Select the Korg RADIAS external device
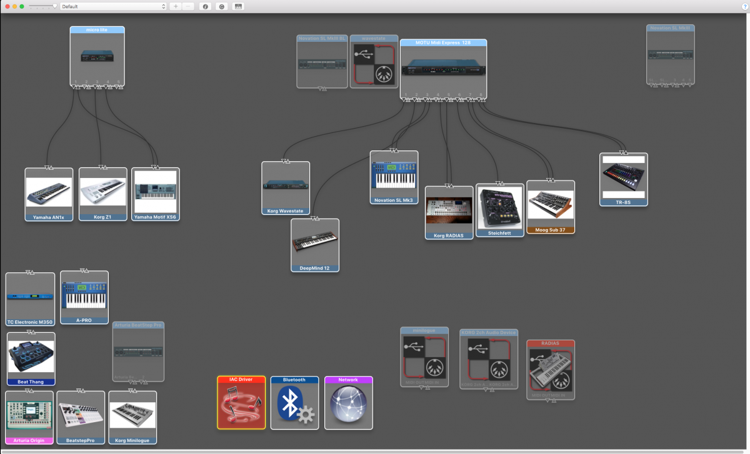This screenshot has width=750, height=454. point(449,213)
